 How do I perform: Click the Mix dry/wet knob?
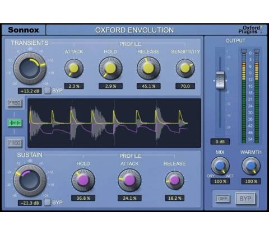coord(220,166)
